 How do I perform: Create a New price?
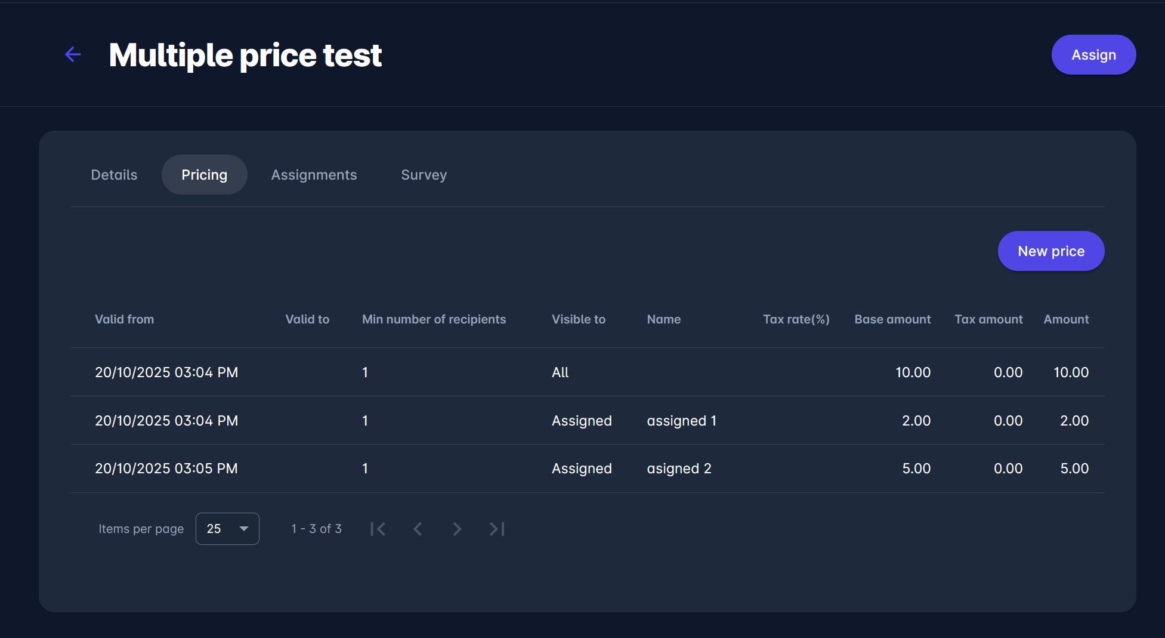point(1050,251)
